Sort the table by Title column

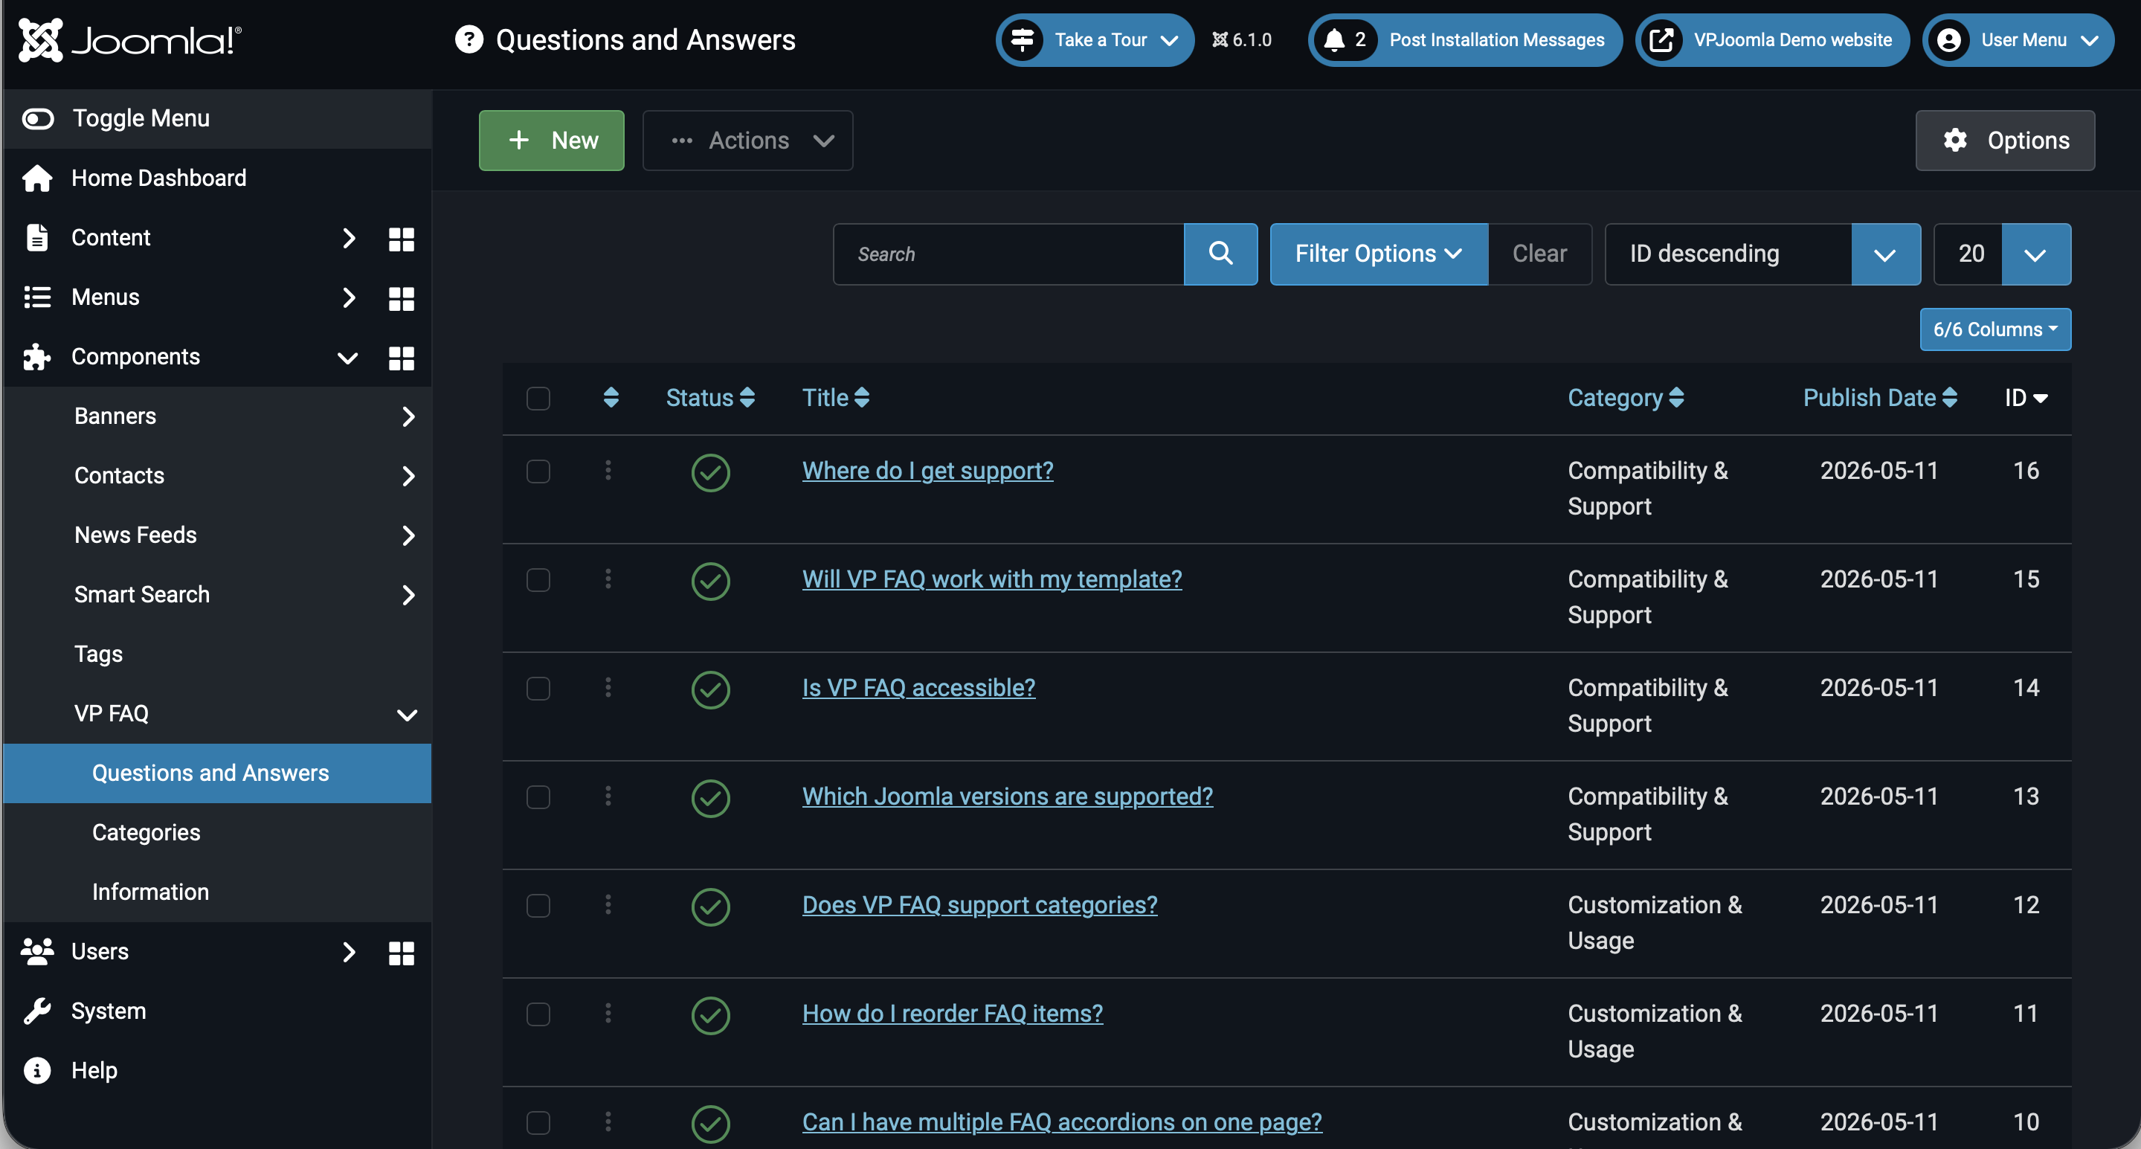pyautogui.click(x=835, y=397)
